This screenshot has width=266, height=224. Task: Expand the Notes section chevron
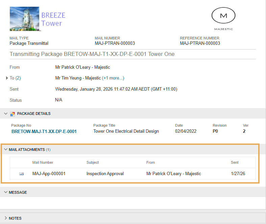6,218
